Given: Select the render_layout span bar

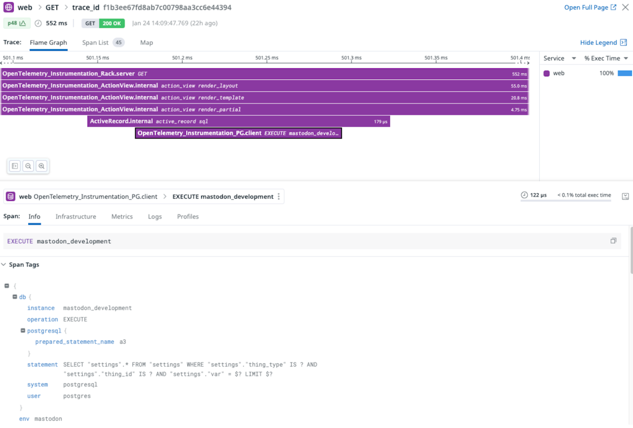Looking at the screenshot, I should (x=265, y=85).
